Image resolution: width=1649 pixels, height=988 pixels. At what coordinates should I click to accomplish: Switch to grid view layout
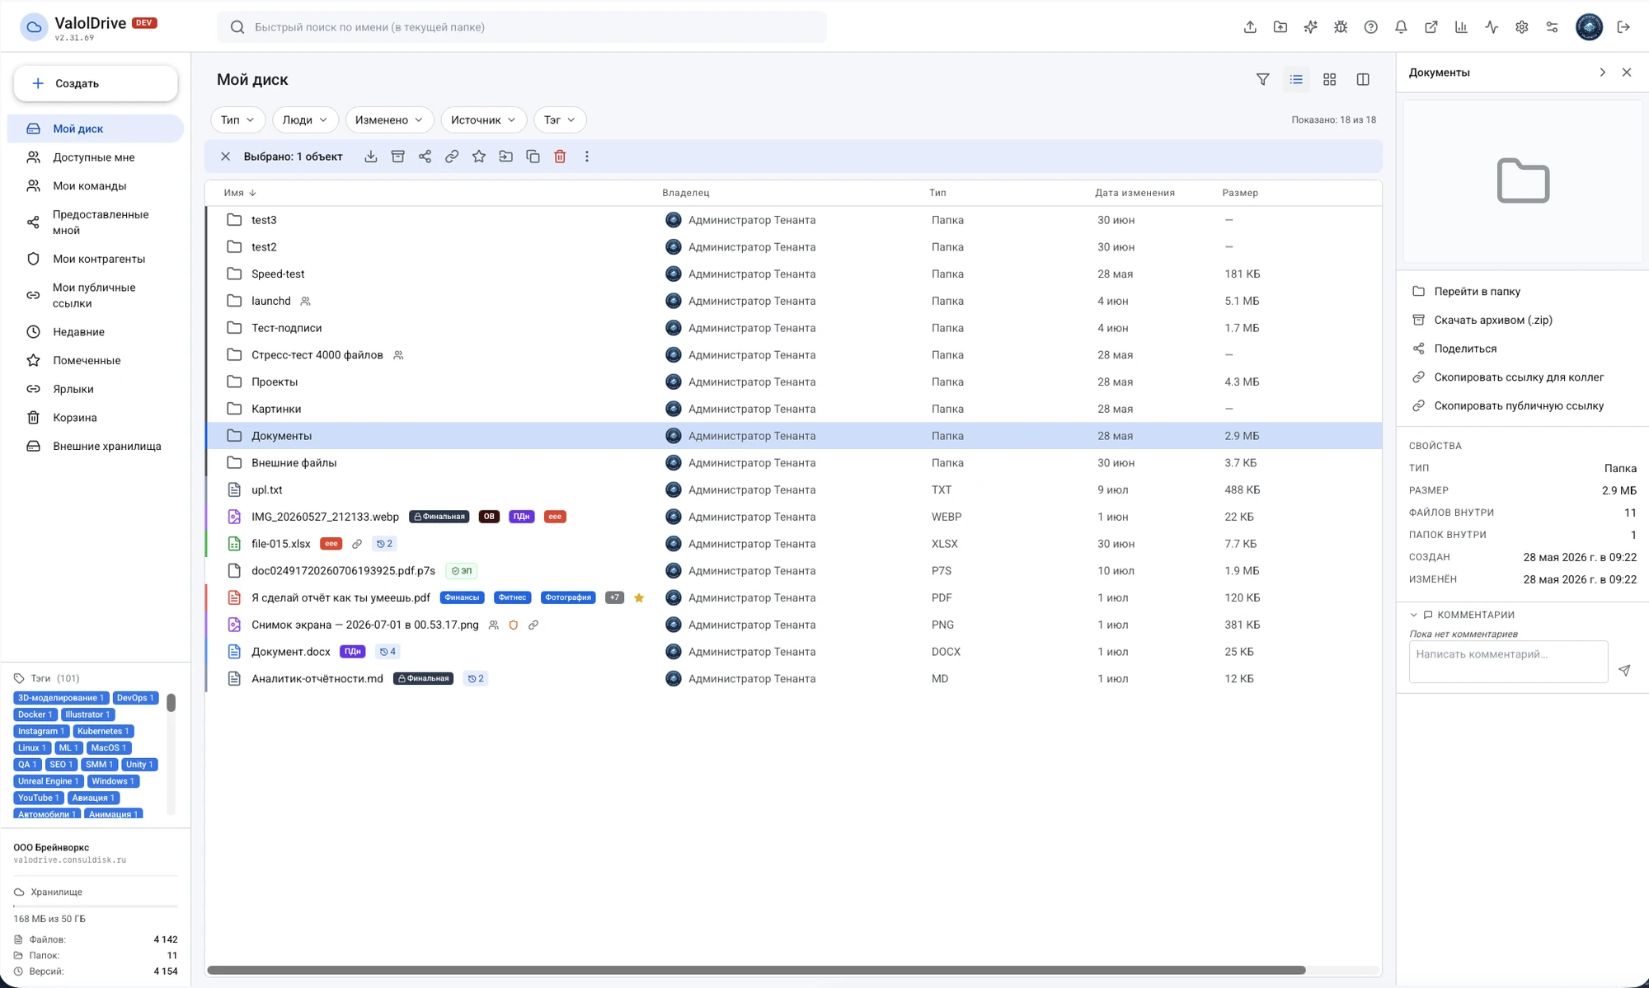tap(1329, 79)
